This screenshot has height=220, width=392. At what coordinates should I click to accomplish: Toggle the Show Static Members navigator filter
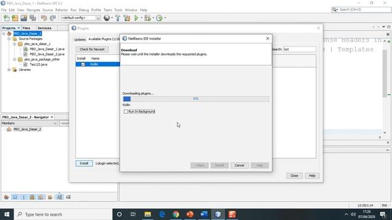[x=24, y=197]
